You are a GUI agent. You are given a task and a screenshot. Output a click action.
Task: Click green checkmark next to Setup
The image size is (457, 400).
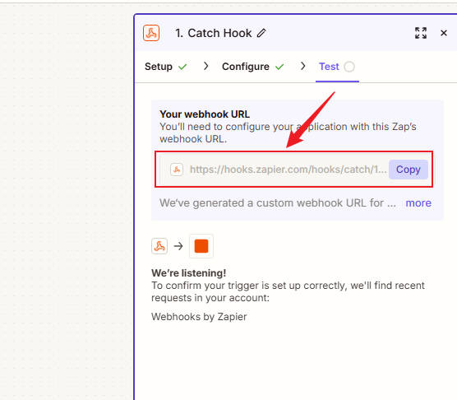pyautogui.click(x=182, y=67)
